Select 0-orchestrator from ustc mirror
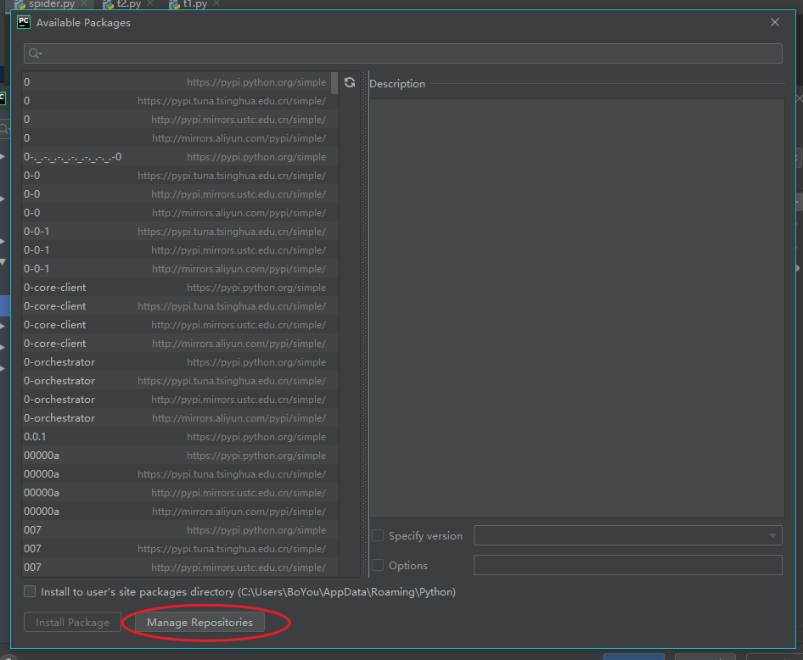The image size is (803, 660). click(180, 399)
